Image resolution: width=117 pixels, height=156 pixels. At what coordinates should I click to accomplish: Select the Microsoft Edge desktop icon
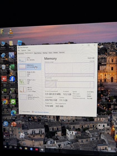pos(13,114)
